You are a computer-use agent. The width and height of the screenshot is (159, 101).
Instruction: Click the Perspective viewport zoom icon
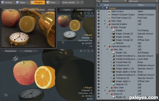[89, 51]
